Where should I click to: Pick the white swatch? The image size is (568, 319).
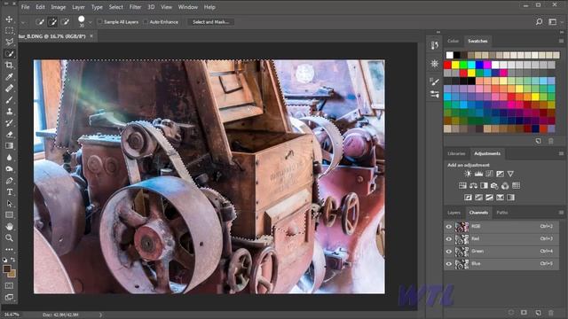450,55
